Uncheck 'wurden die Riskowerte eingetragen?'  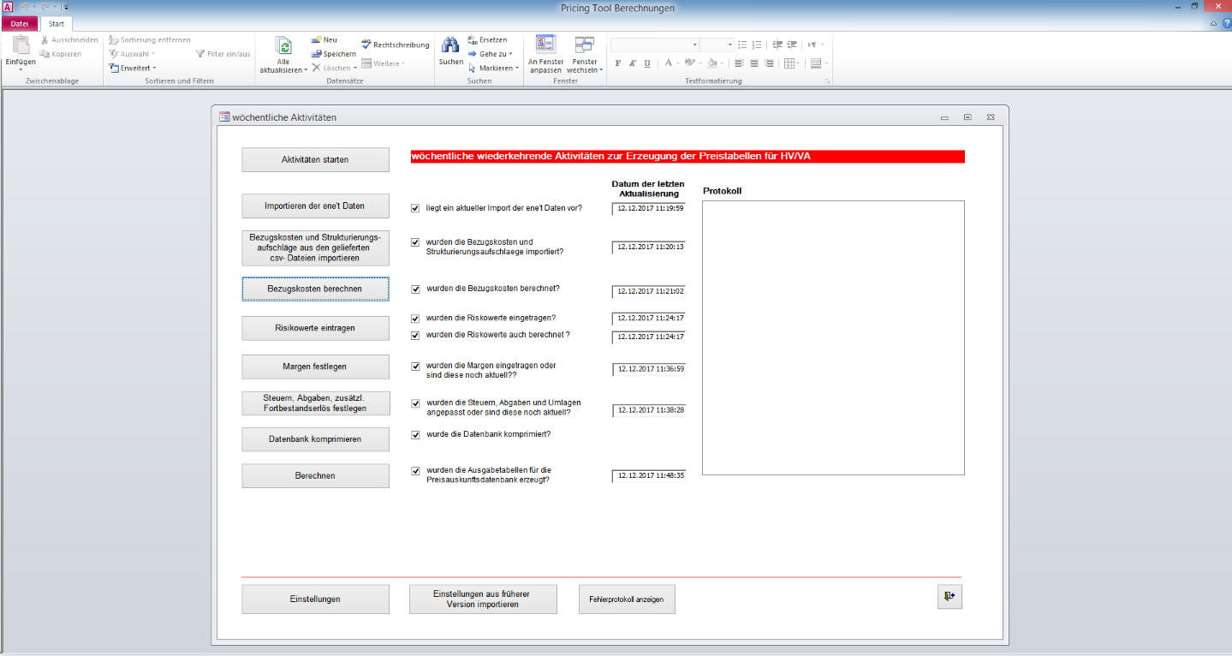(x=415, y=318)
